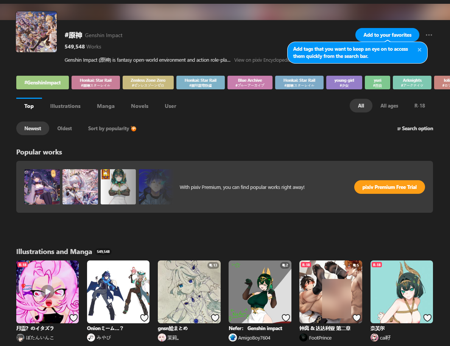Open 茉莉。 user avatar
This screenshot has height=346, width=450.
(x=162, y=338)
